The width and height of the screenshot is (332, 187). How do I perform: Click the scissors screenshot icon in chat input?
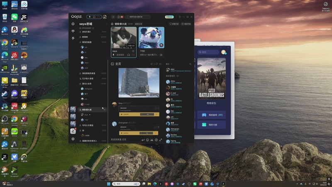pos(152,140)
